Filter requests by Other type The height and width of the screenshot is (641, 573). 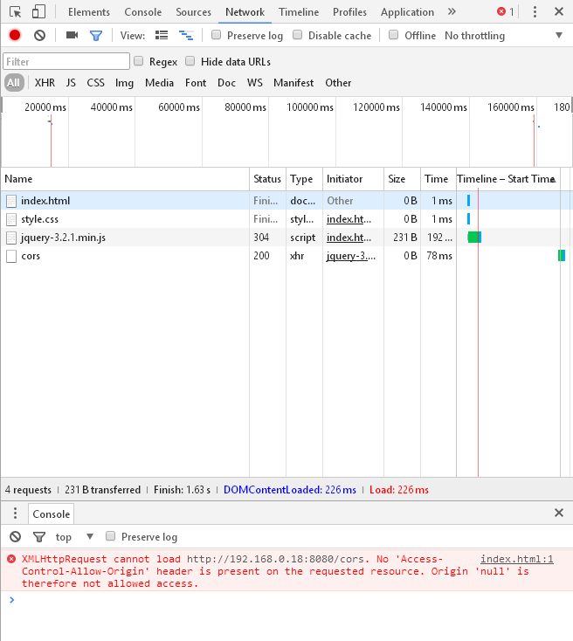tap(338, 83)
